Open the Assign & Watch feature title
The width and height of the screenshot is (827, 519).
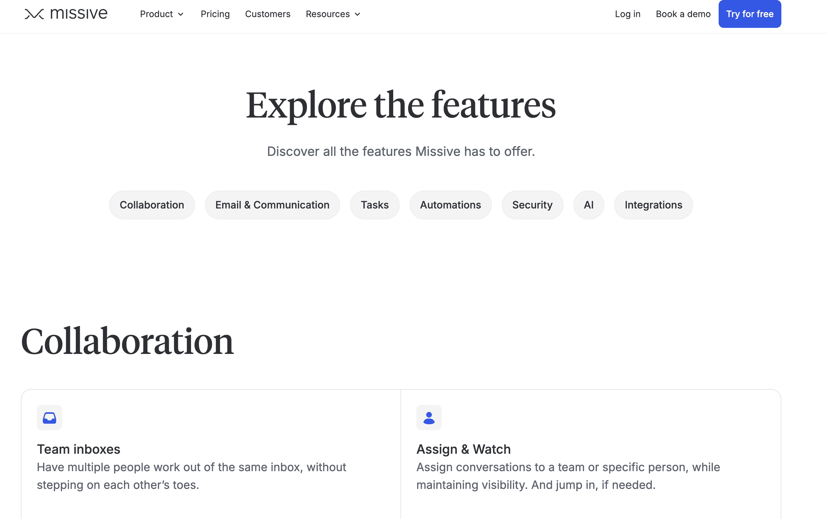(x=464, y=449)
